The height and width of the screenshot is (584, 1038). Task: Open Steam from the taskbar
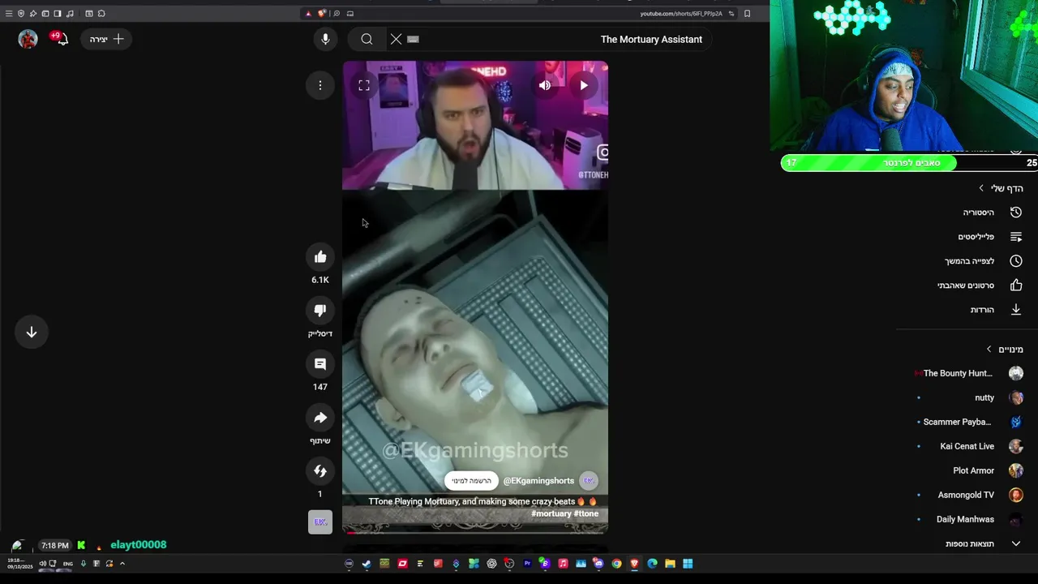point(367,564)
